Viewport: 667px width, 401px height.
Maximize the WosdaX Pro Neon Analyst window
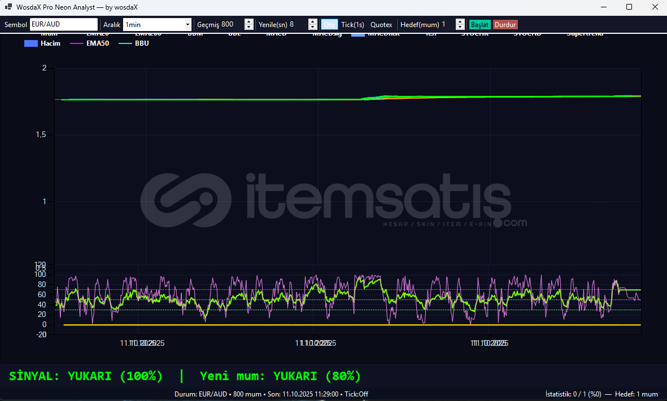pos(629,7)
